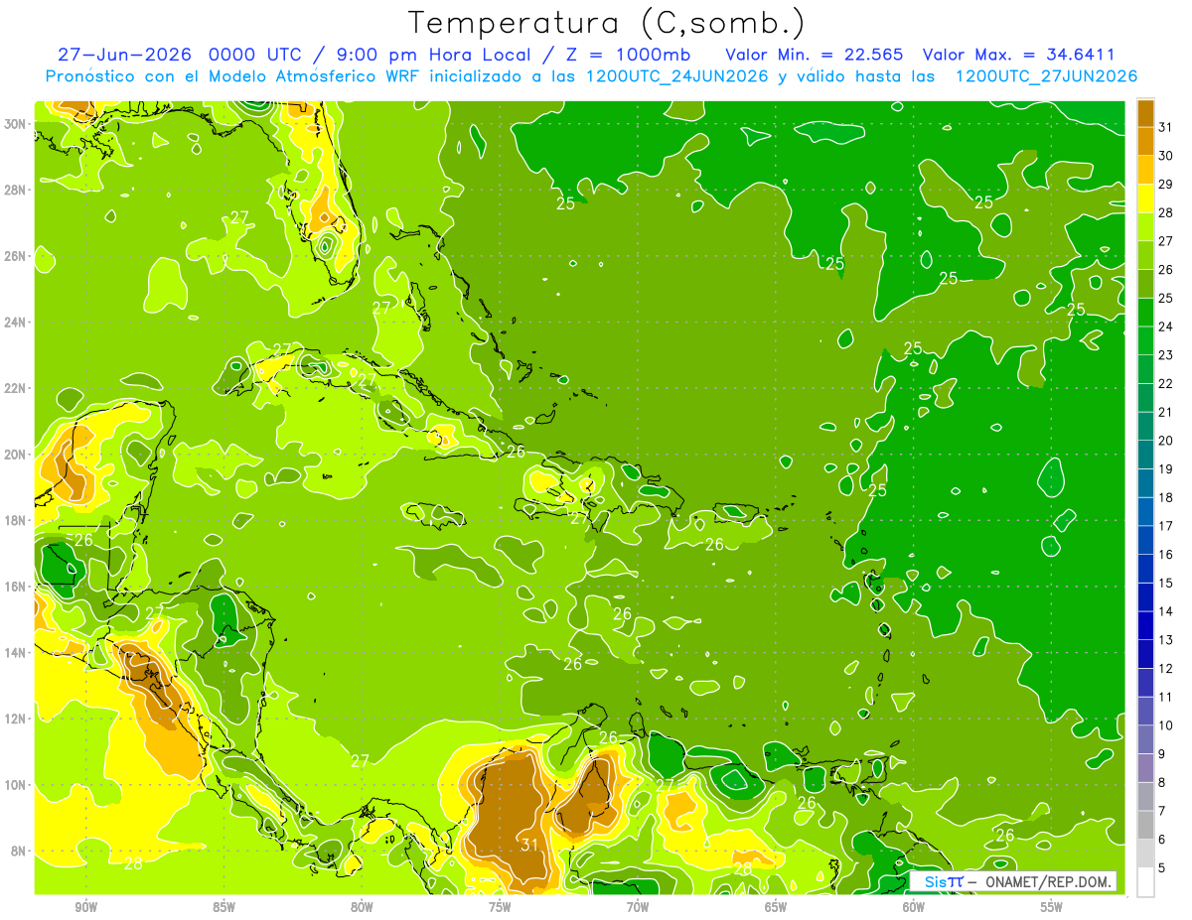Click the colorbar swatch between 30 and 31
Viewport: 1192px width, 920px height.
click(1145, 141)
